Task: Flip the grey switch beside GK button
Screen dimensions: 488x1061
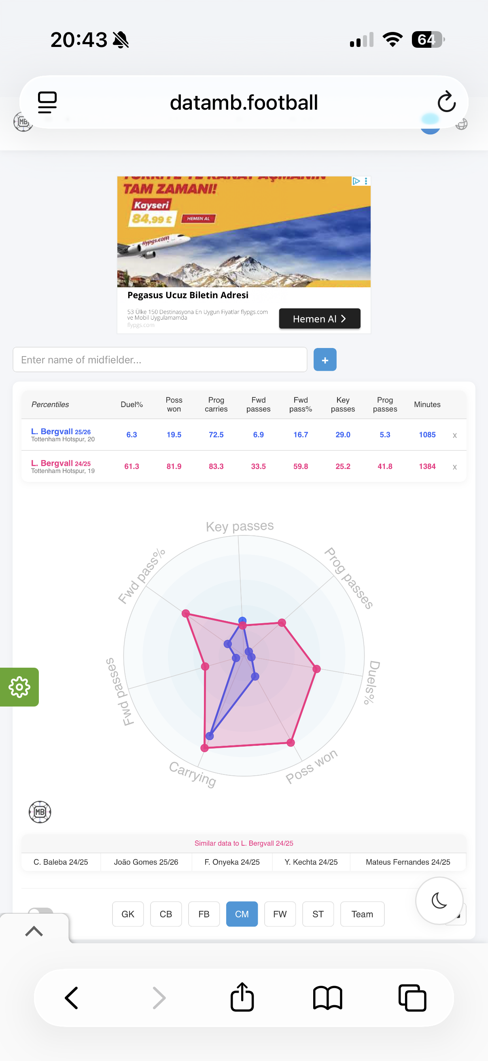Action: 40,910
